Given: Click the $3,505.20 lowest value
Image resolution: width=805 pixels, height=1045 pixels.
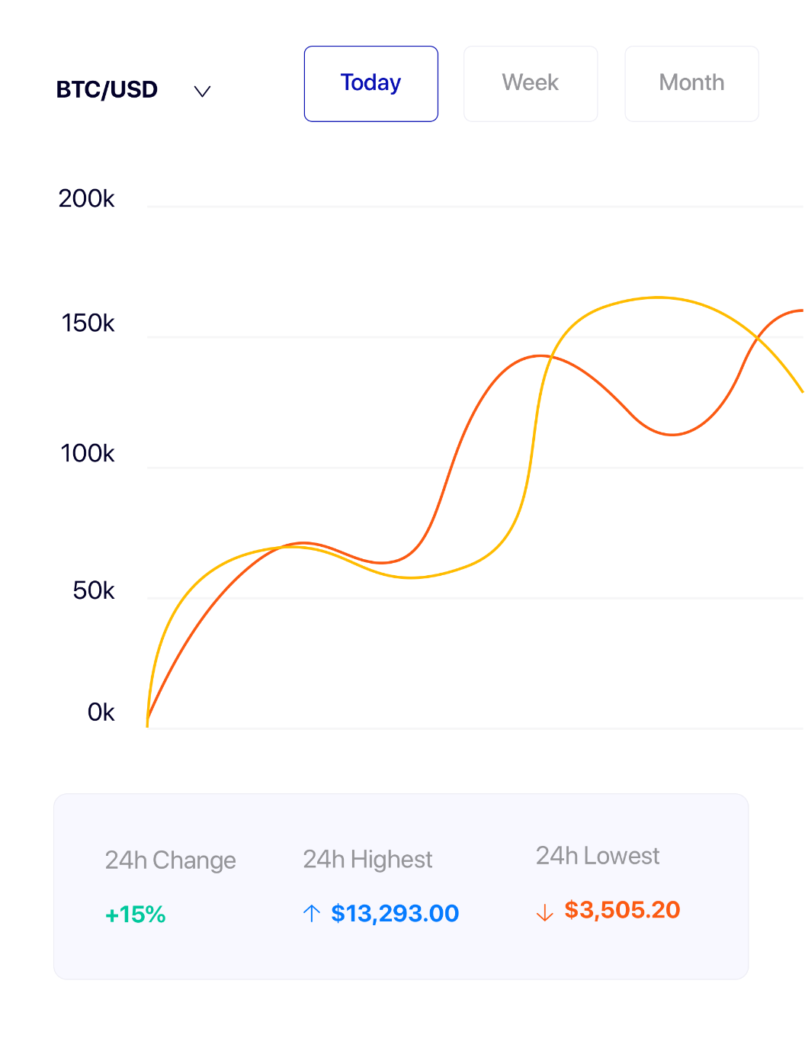Looking at the screenshot, I should point(622,910).
